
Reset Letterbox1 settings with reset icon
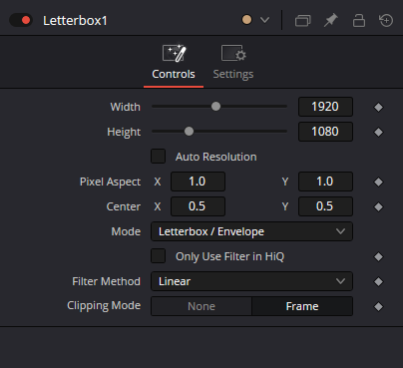click(386, 20)
